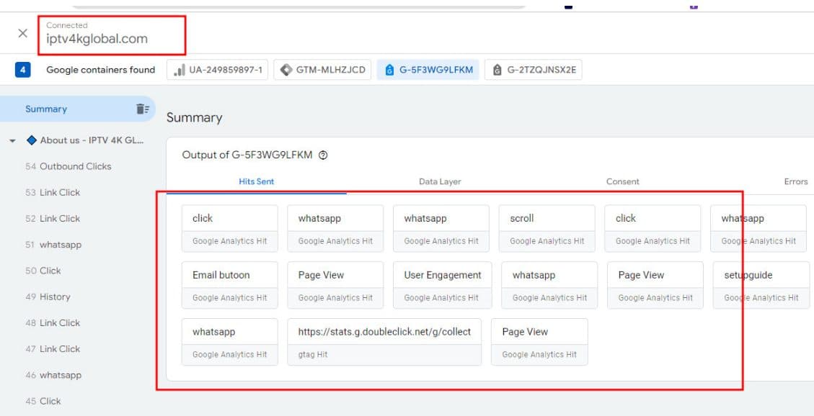Click the blue diamond icon beside About us
Screen dimensions: 814x416
[x=32, y=140]
